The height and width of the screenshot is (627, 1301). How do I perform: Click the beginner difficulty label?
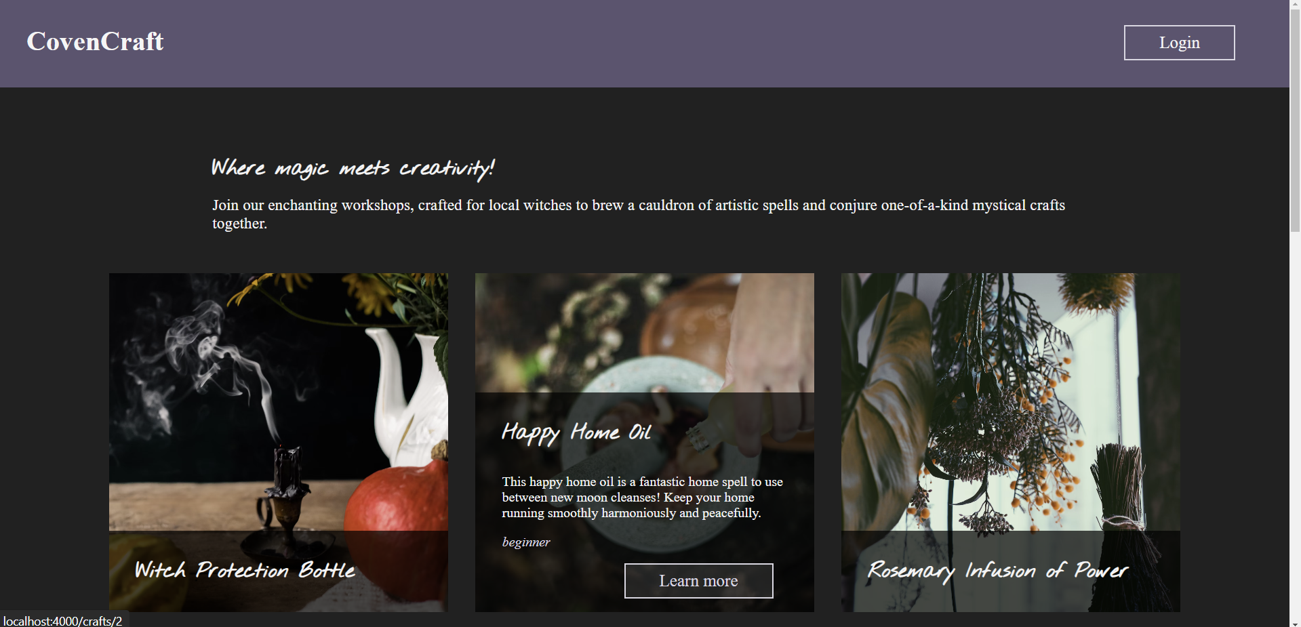(x=525, y=542)
